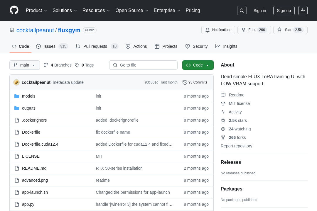Viewport: 317px width, 211px height.
Task: Open the search magnifier button
Action: 242,11
